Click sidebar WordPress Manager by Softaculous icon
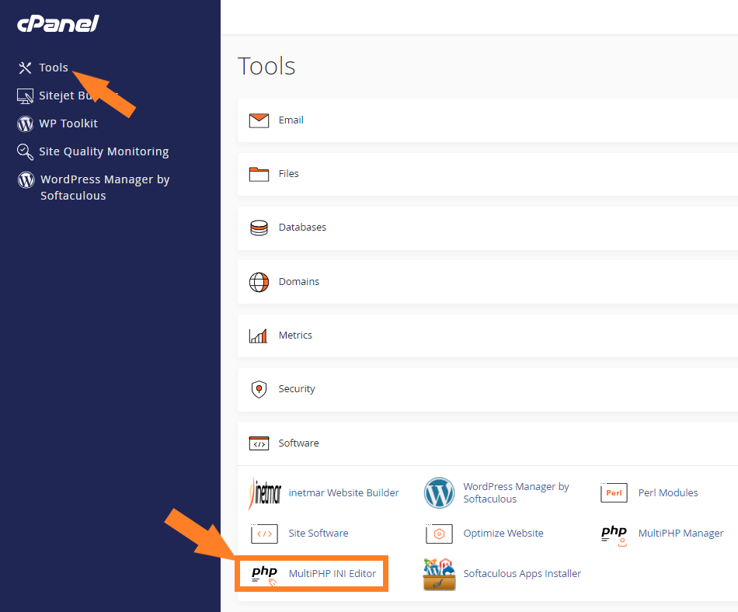The height and width of the screenshot is (612, 738). point(26,179)
